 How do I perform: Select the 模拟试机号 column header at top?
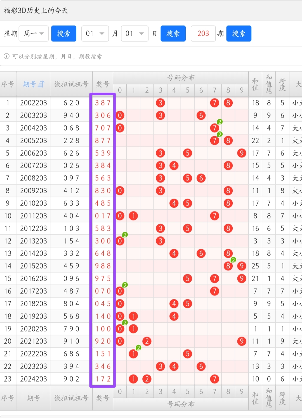tap(71, 84)
